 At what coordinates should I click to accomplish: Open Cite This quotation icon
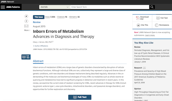point(138,25)
